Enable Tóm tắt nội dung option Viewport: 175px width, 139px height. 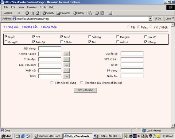[52, 82]
